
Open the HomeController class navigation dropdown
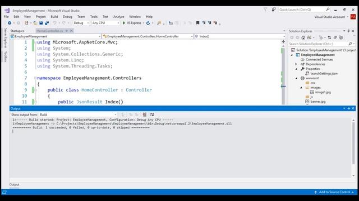click(x=148, y=36)
